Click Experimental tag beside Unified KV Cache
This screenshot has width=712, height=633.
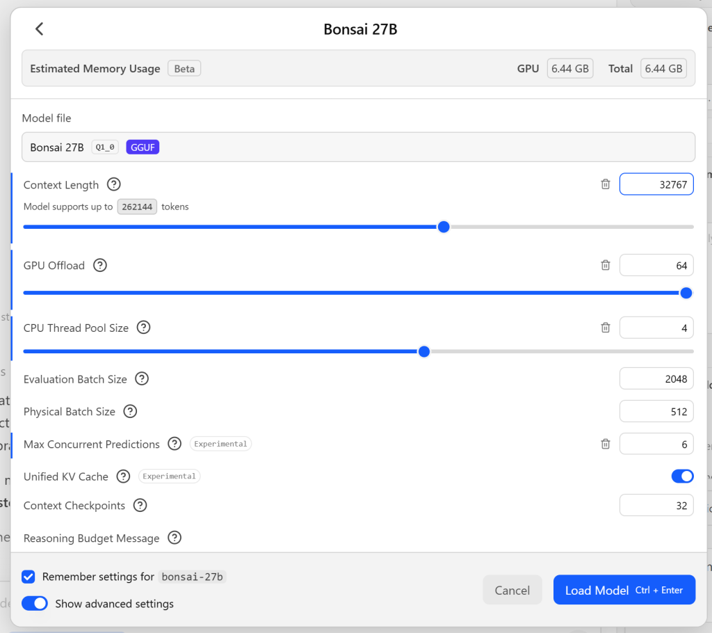(169, 476)
